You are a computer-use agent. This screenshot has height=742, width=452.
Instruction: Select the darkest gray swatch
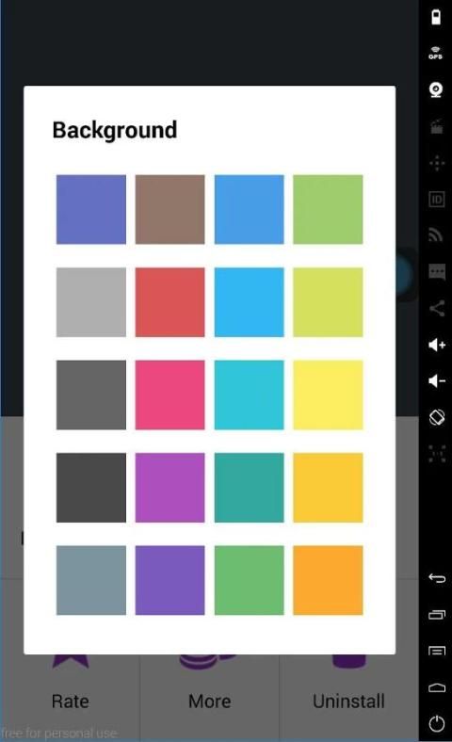(91, 488)
